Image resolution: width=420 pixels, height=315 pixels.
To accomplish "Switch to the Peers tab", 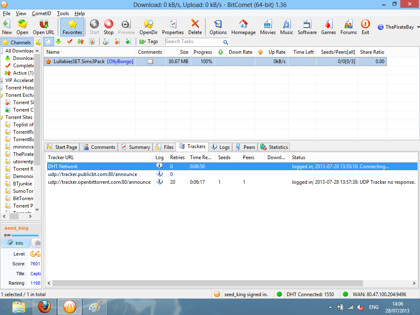I will [245, 147].
